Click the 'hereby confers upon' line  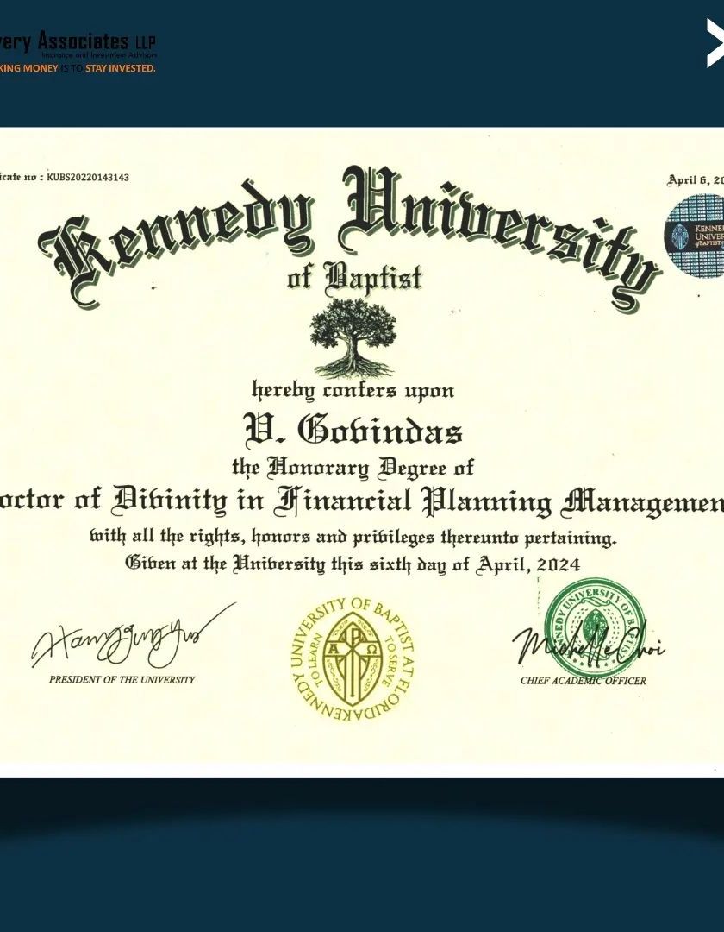pyautogui.click(x=353, y=390)
